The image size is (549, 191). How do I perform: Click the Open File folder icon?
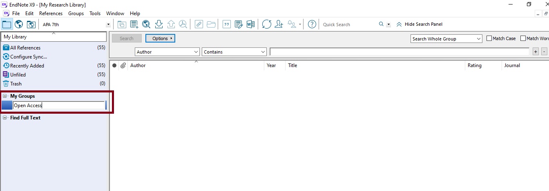(x=211, y=24)
